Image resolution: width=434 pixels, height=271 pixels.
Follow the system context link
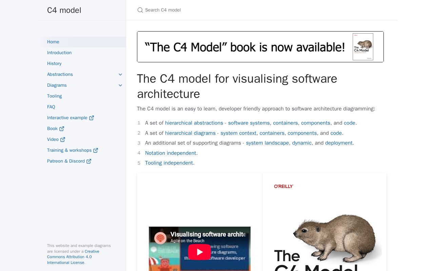pyautogui.click(x=238, y=133)
